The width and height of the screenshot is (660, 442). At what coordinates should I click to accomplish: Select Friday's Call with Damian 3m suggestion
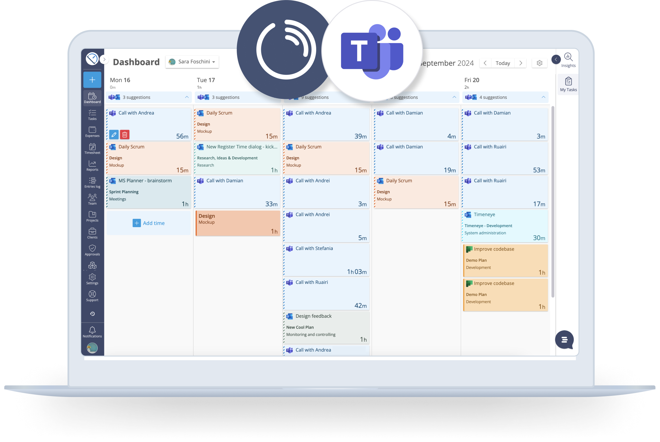click(x=505, y=124)
